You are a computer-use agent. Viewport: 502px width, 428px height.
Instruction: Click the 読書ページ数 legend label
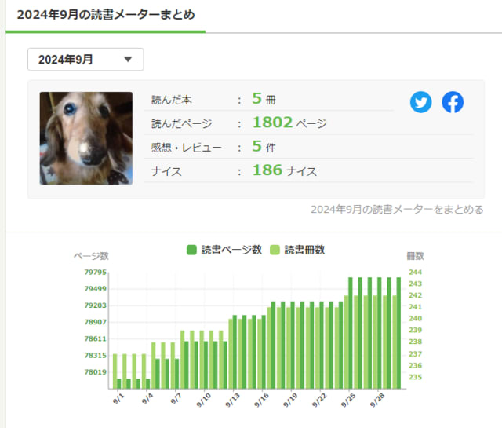click(231, 250)
